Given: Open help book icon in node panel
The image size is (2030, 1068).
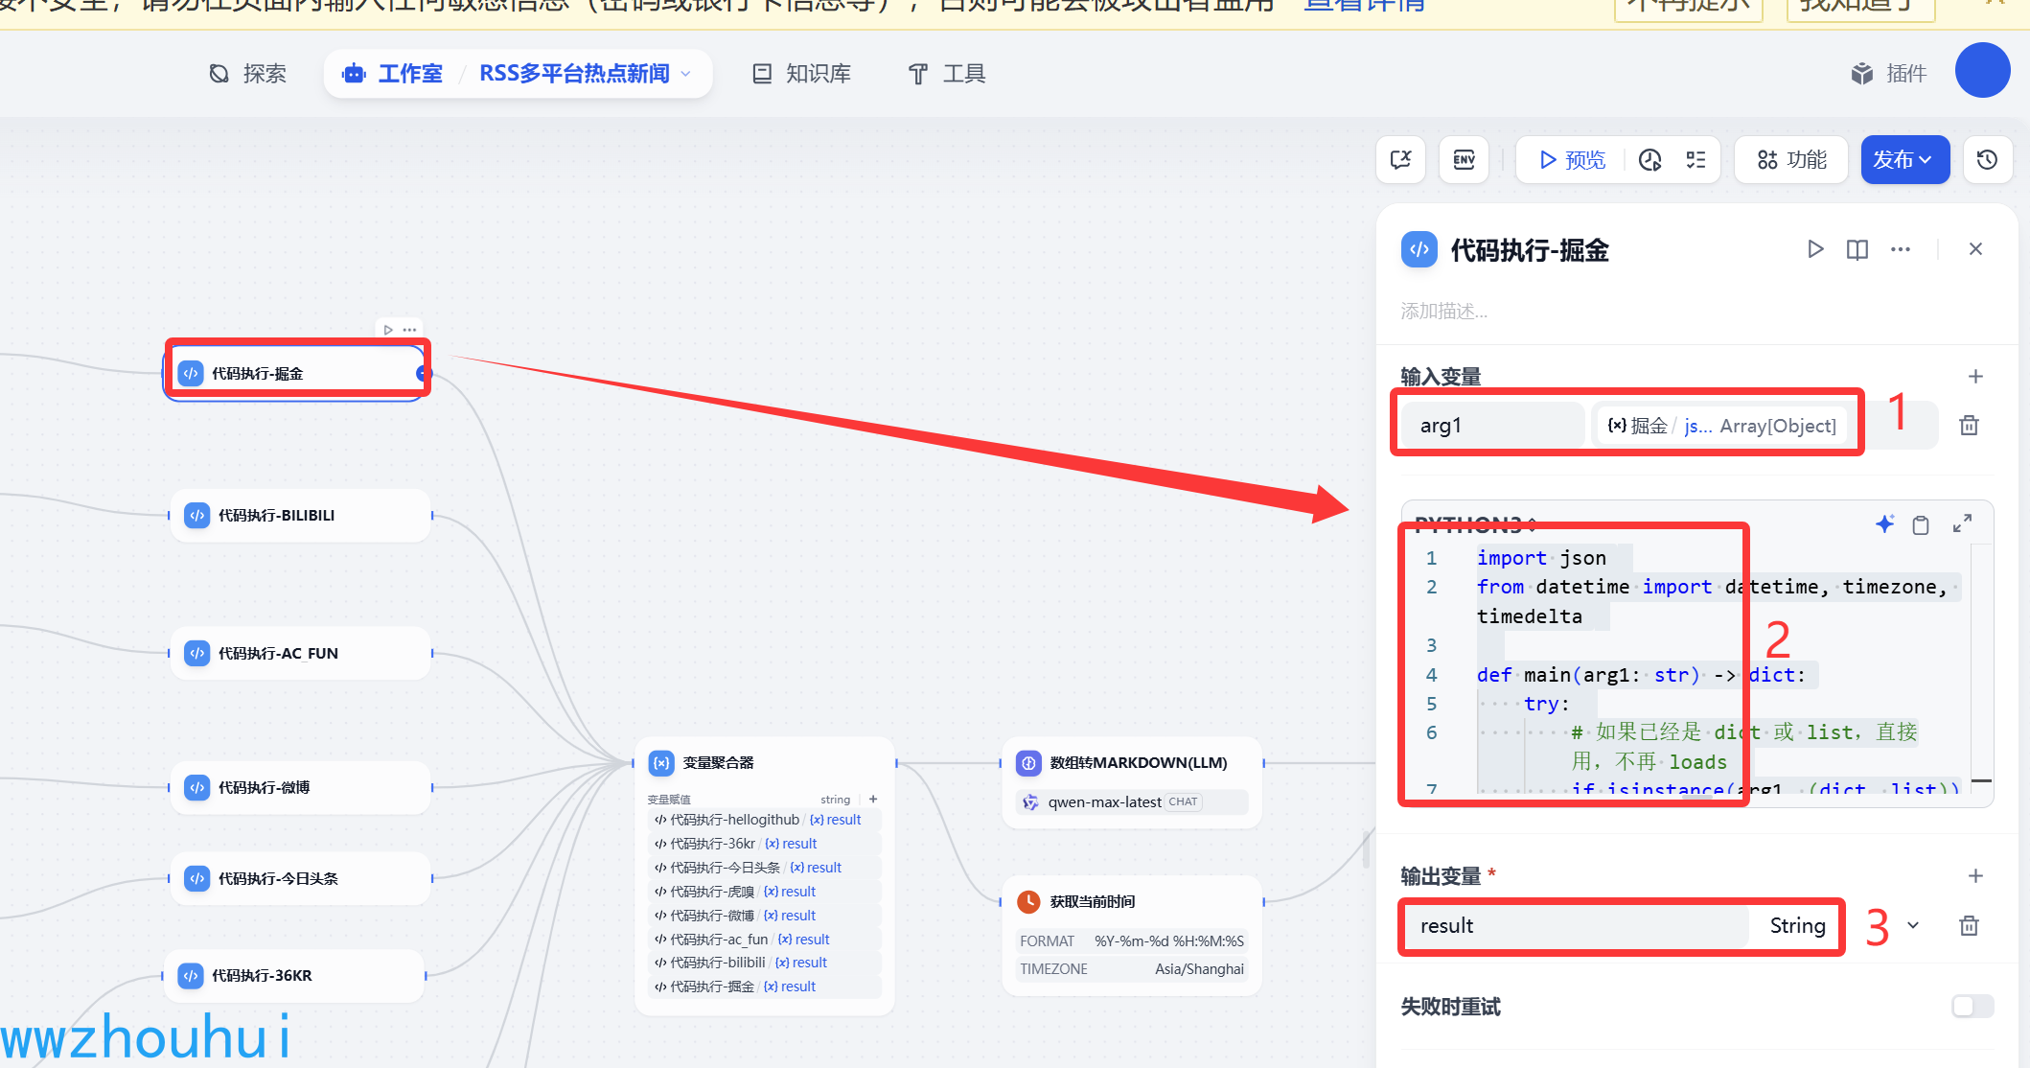Looking at the screenshot, I should point(1857,249).
